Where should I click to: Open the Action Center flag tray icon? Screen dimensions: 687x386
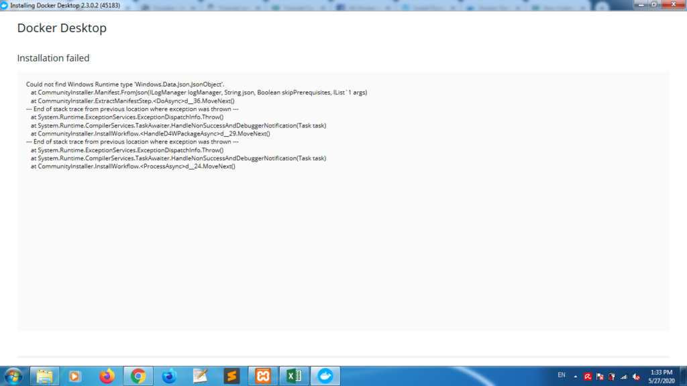[600, 377]
